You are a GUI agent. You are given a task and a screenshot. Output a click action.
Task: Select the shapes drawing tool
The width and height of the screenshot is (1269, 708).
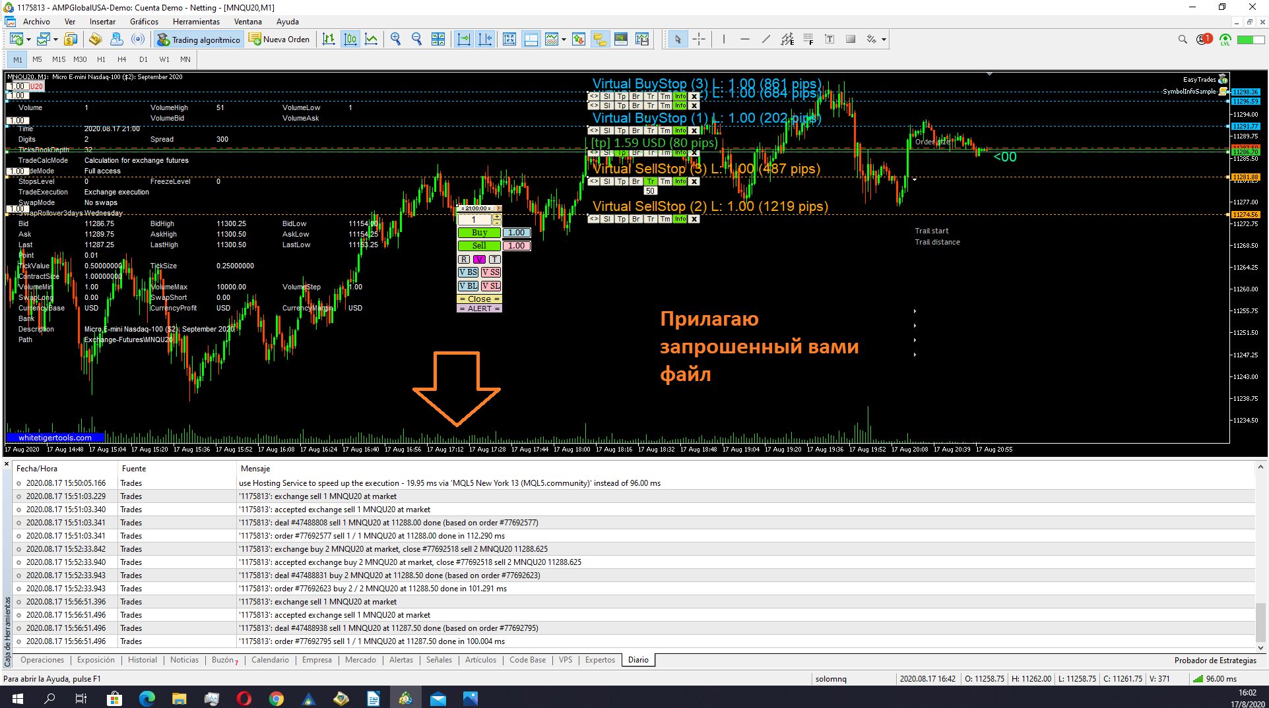(x=851, y=40)
